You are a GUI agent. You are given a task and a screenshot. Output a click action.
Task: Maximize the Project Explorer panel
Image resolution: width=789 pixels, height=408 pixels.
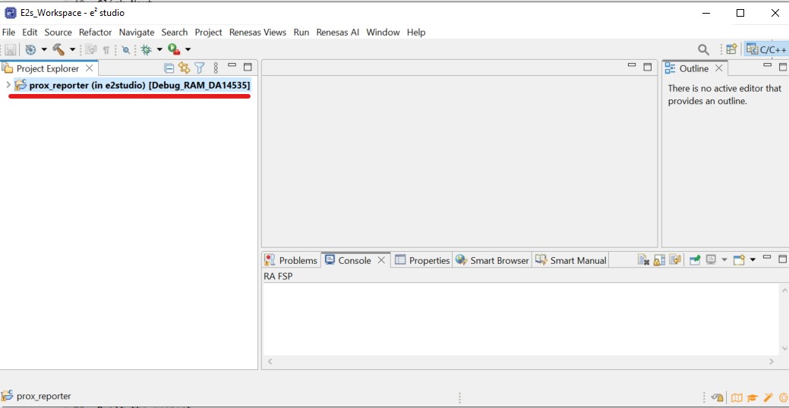248,67
